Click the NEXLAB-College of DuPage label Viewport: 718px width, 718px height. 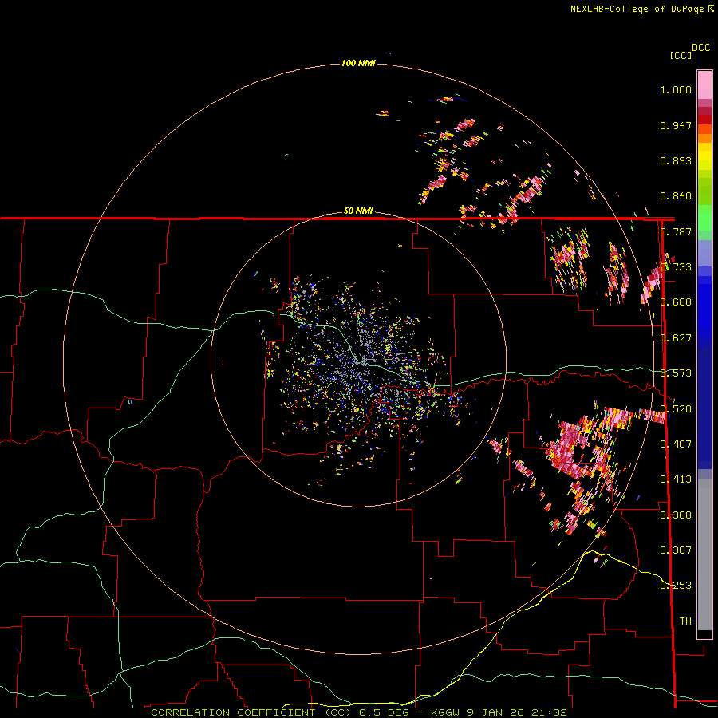click(637, 9)
